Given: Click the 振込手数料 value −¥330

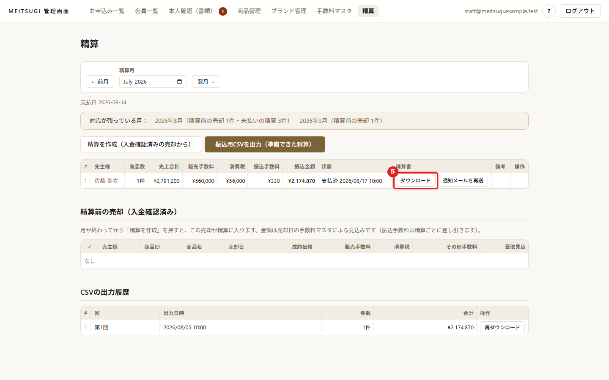Looking at the screenshot, I should point(272,181).
